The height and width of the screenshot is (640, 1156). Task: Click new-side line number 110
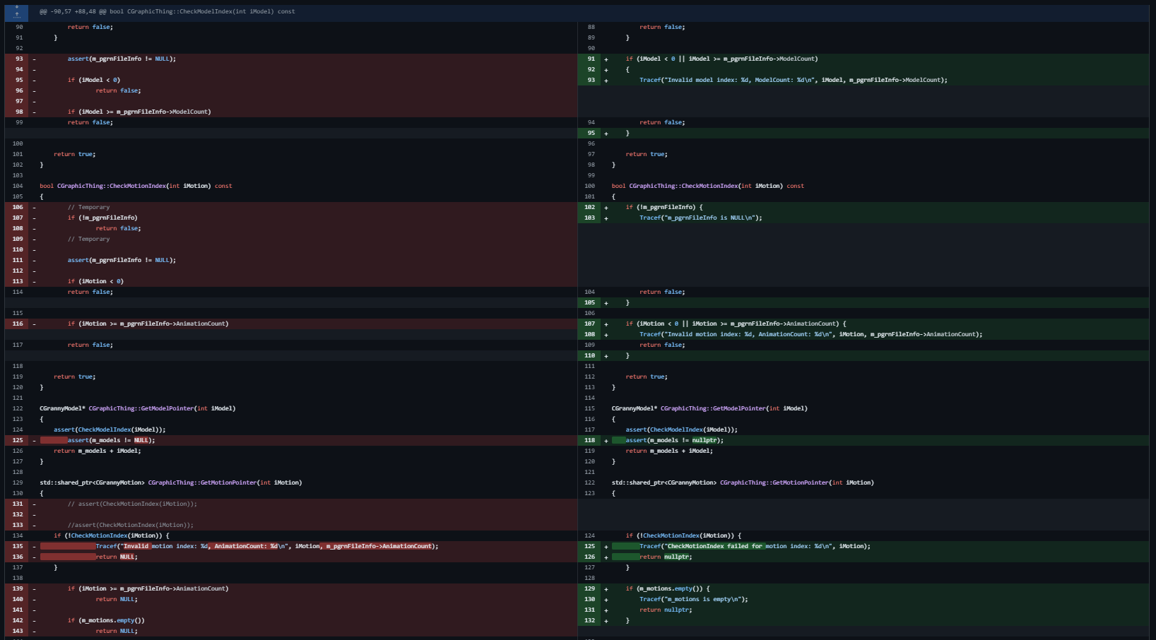tap(590, 355)
